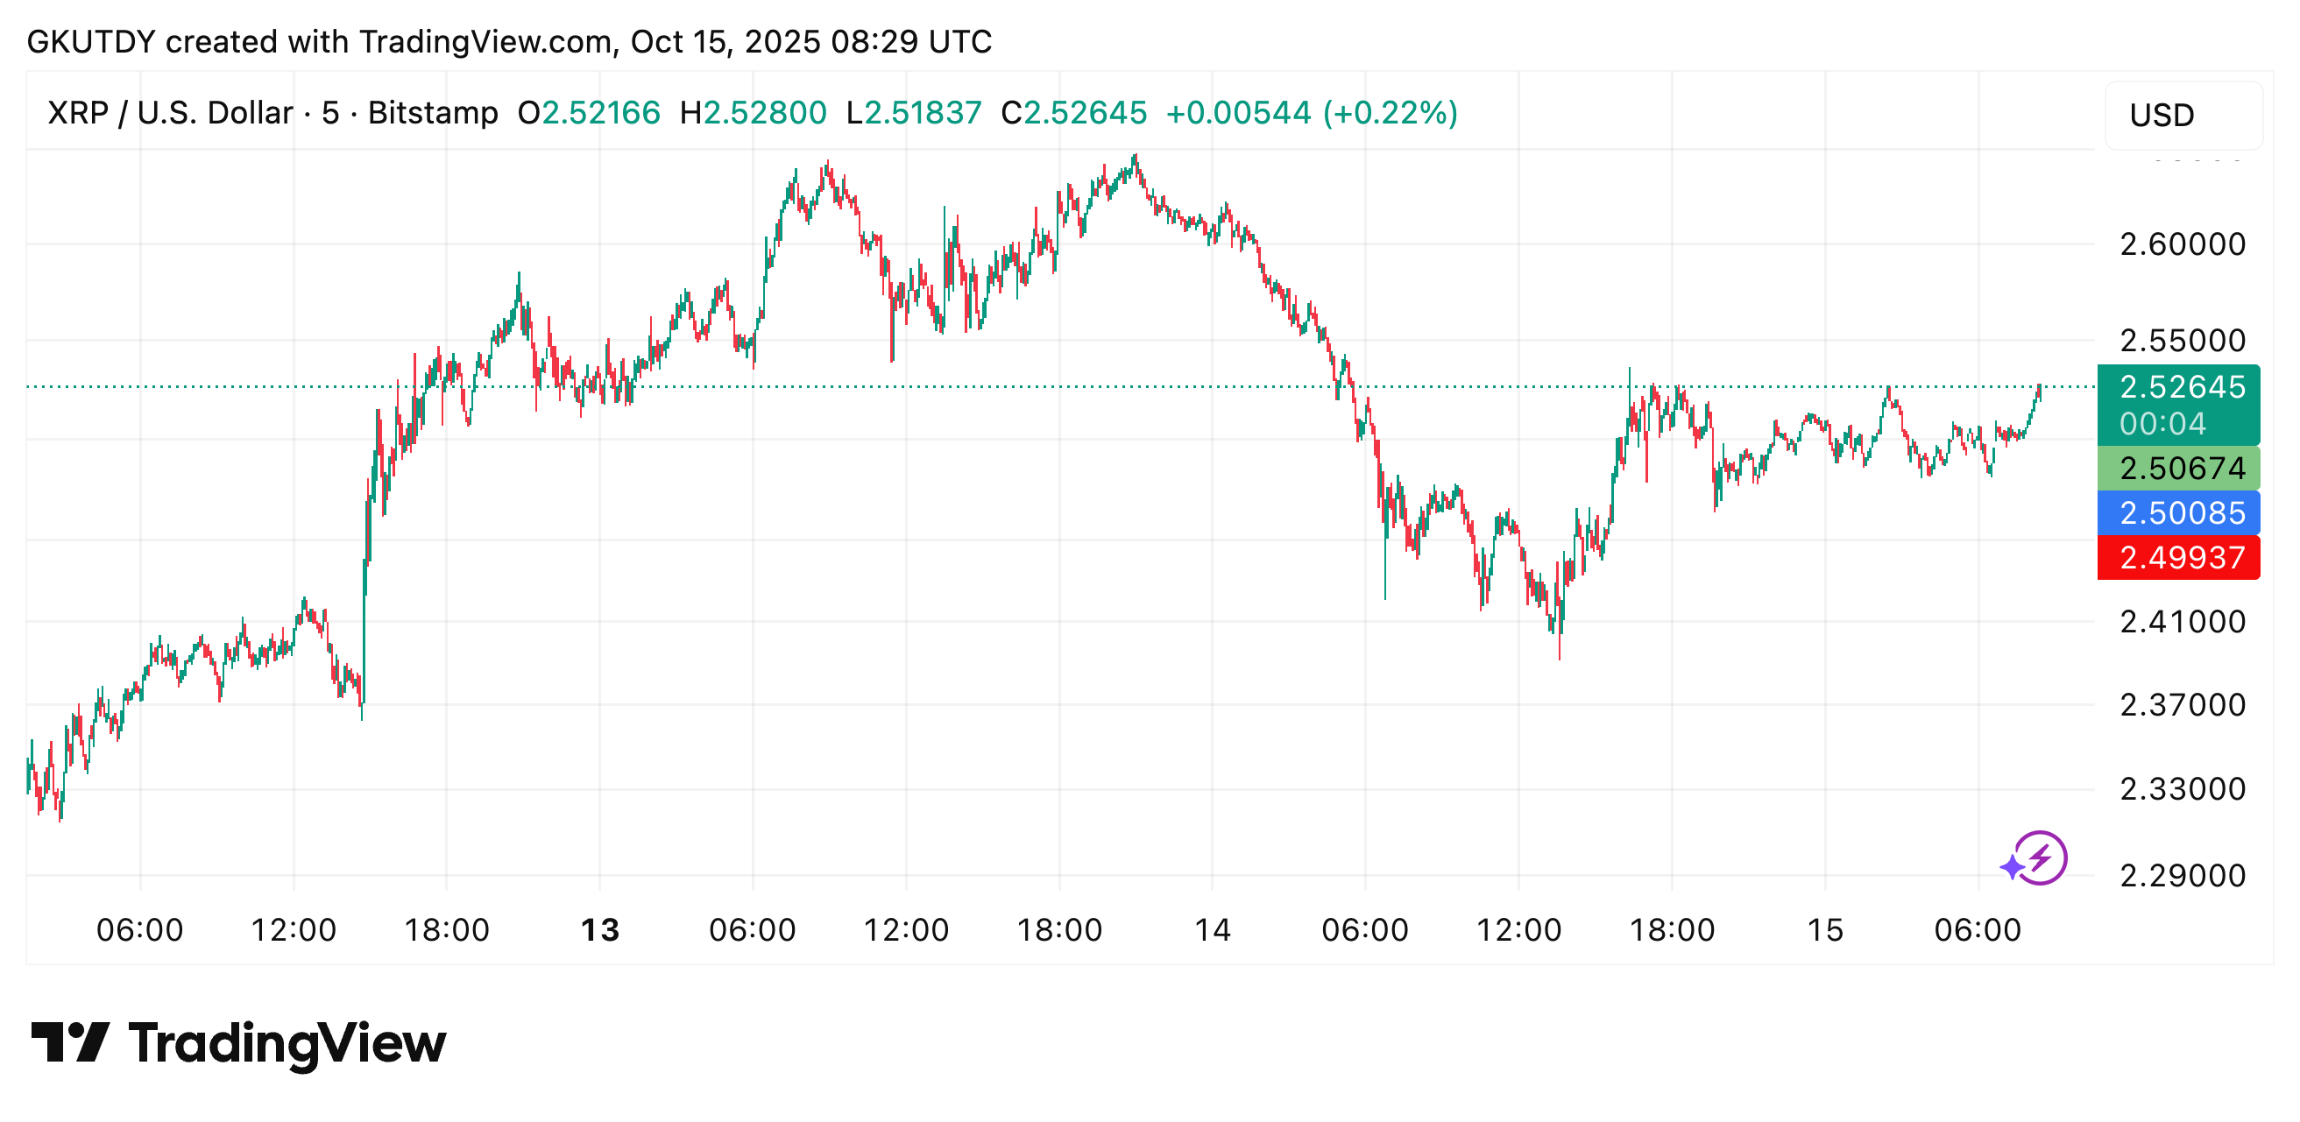Click the light green 2.50674 price label
2300x1122 pixels.
coord(2178,468)
